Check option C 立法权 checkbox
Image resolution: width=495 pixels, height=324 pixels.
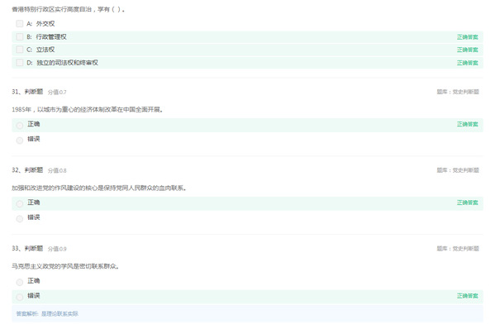tap(20, 50)
